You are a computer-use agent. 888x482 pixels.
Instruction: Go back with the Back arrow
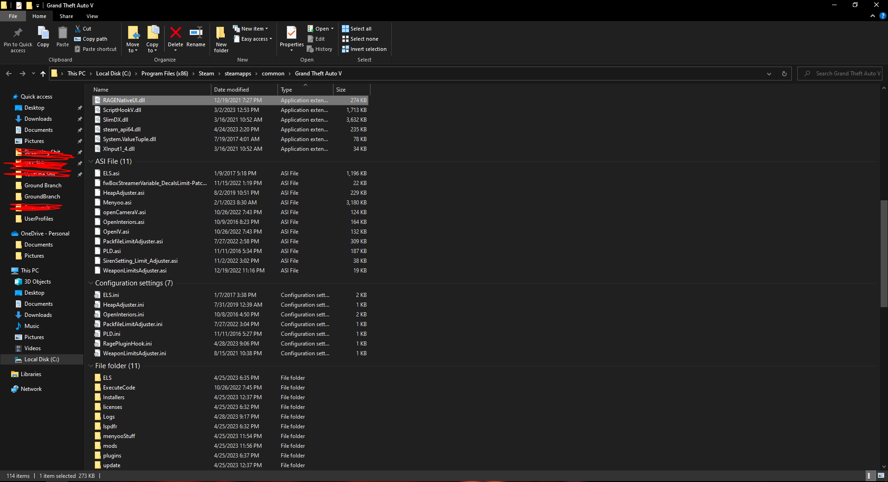click(9, 74)
